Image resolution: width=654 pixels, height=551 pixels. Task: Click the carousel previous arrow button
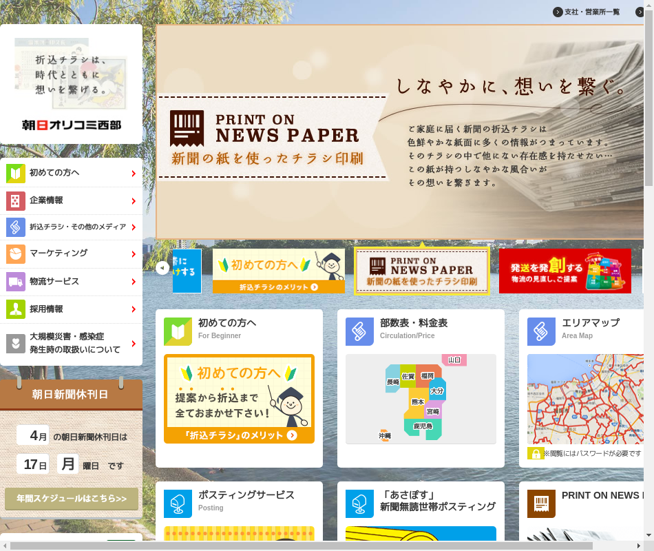click(162, 268)
